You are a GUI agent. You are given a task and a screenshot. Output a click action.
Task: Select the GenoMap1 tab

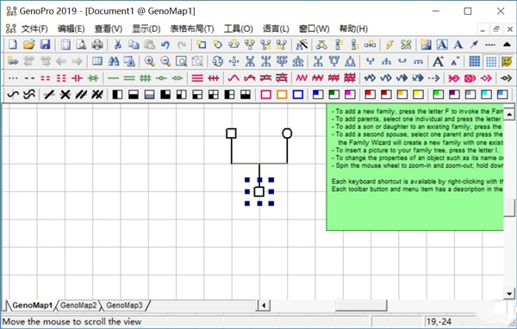tap(32, 305)
